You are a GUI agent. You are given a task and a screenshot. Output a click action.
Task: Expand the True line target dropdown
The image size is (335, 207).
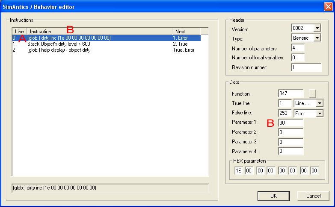coord(320,103)
